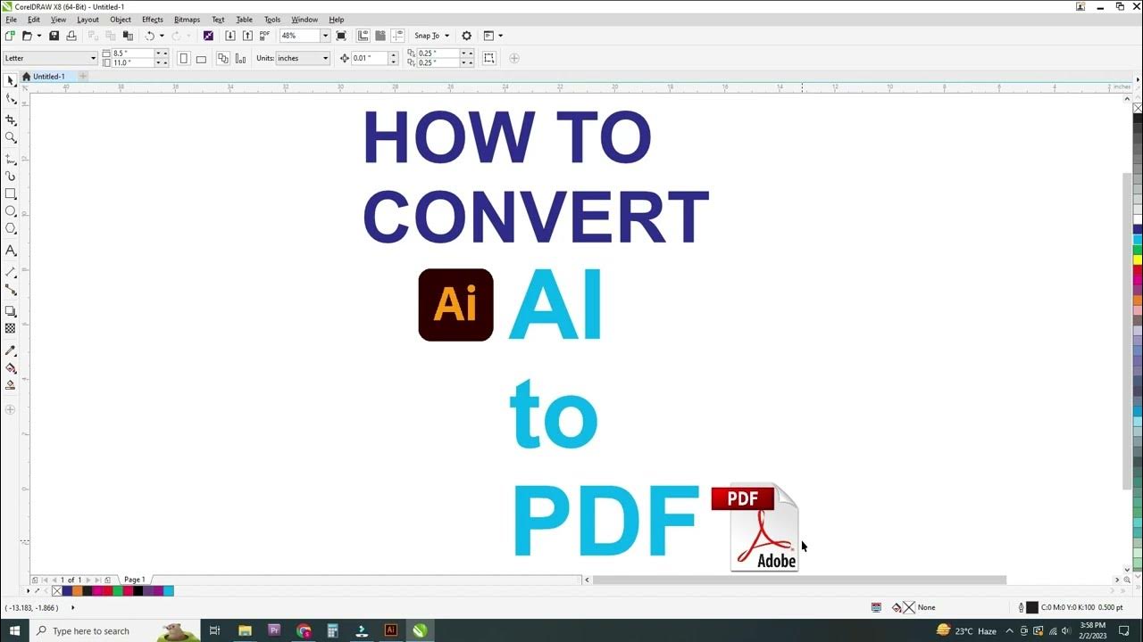Publish document to PDF
Screen dimensions: 1143x642
264,36
